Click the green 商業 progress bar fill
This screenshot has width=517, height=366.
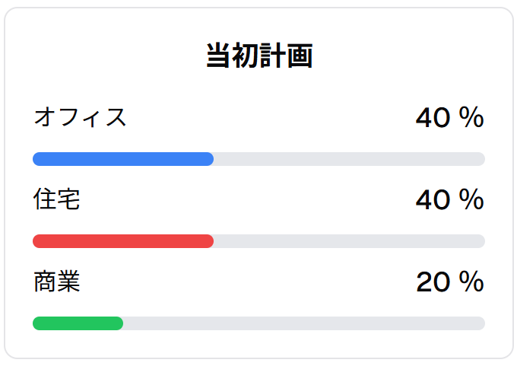(78, 323)
